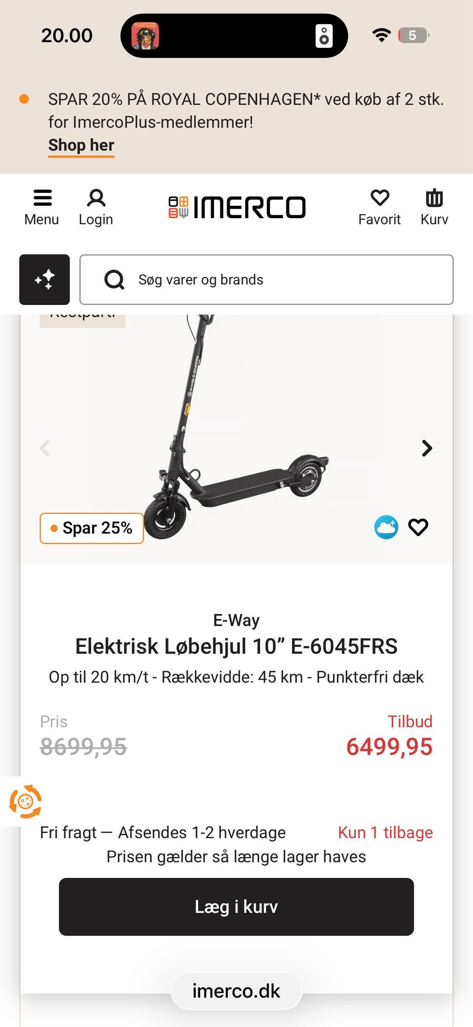Image resolution: width=473 pixels, height=1027 pixels.
Task: Click the Shop her link
Action: tap(81, 146)
